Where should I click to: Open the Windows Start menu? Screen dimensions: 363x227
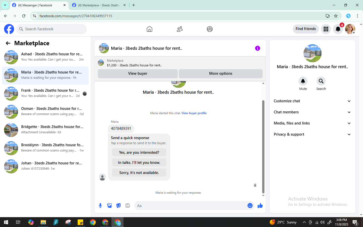[x=6, y=222]
